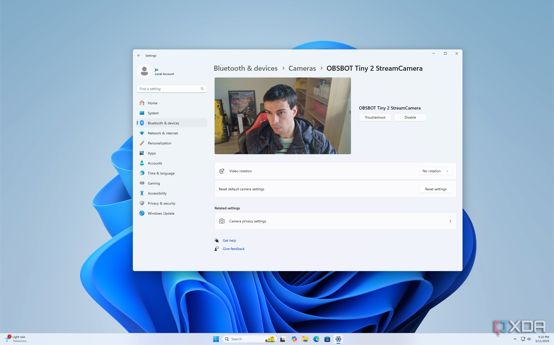The height and width of the screenshot is (345, 554).
Task: Open the Light rain weather widget
Action: click(16, 339)
